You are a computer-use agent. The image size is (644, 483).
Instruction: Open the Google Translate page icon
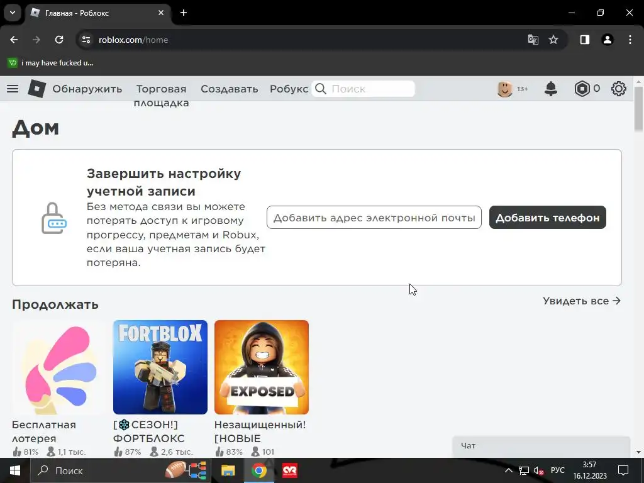pyautogui.click(x=533, y=40)
